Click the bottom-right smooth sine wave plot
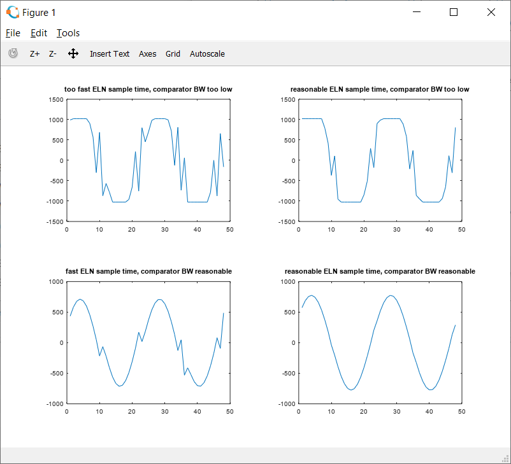Image resolution: width=511 pixels, height=464 pixels. click(x=380, y=342)
